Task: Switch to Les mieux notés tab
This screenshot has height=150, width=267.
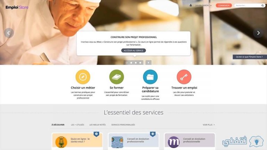Action: tap(98, 125)
